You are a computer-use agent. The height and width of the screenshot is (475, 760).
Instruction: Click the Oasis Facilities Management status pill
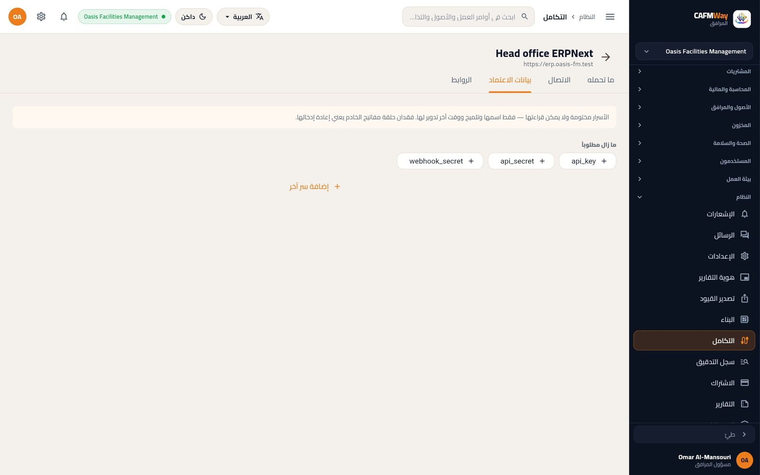[x=124, y=17]
